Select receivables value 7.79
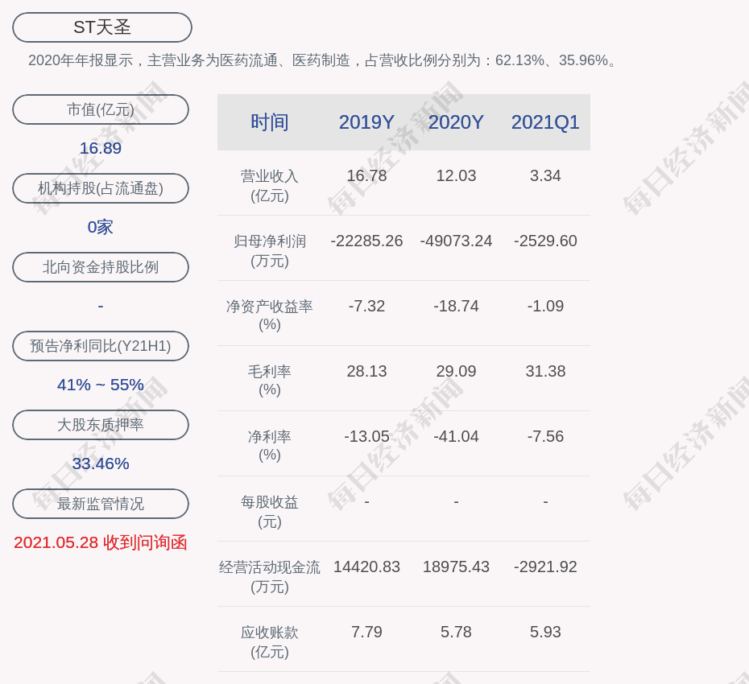The height and width of the screenshot is (684, 749). pos(367,632)
